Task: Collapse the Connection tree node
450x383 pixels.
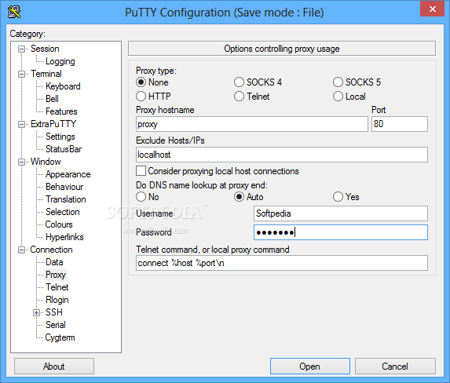Action: [21, 250]
